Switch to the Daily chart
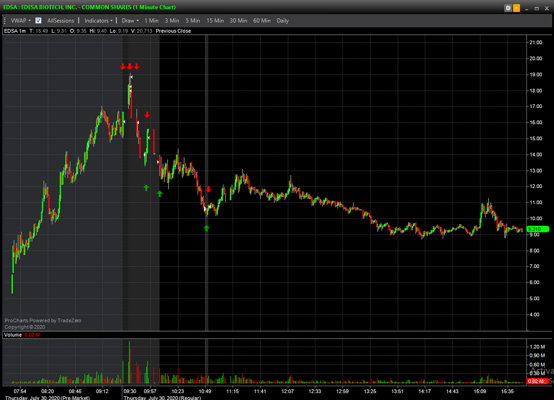 pos(283,20)
